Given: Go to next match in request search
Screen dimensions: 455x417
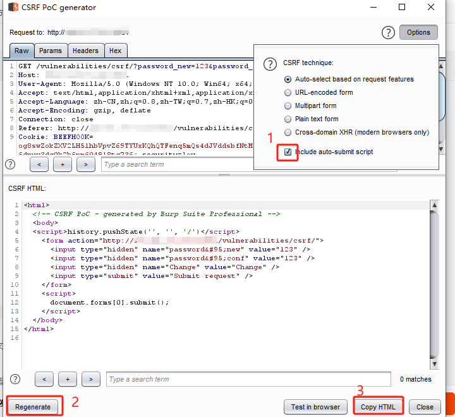Looking at the screenshot, I should (85, 164).
